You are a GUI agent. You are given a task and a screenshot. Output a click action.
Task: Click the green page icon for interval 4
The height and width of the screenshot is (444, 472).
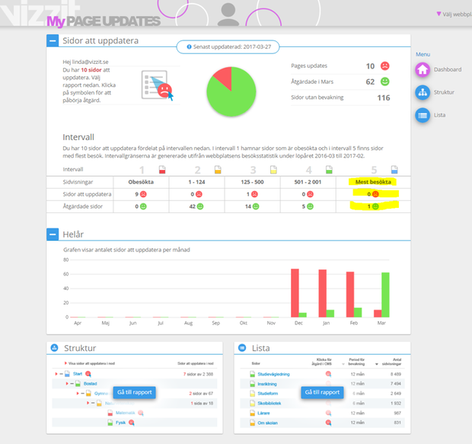[x=329, y=170]
